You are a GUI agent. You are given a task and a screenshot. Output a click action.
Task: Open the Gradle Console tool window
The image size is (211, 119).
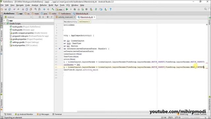[199, 114]
